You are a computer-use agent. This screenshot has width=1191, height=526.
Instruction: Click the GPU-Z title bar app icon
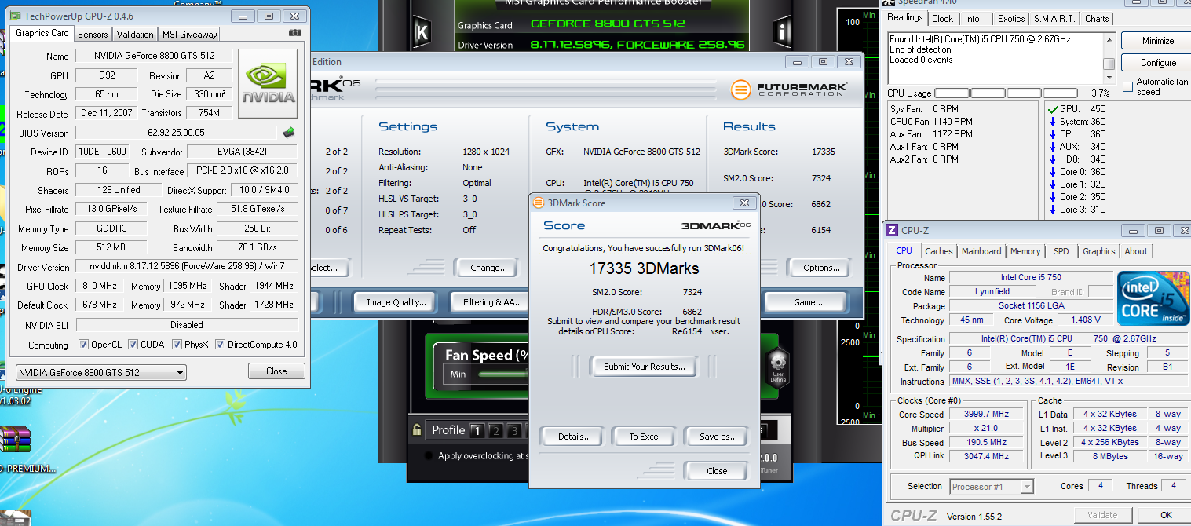[16, 16]
